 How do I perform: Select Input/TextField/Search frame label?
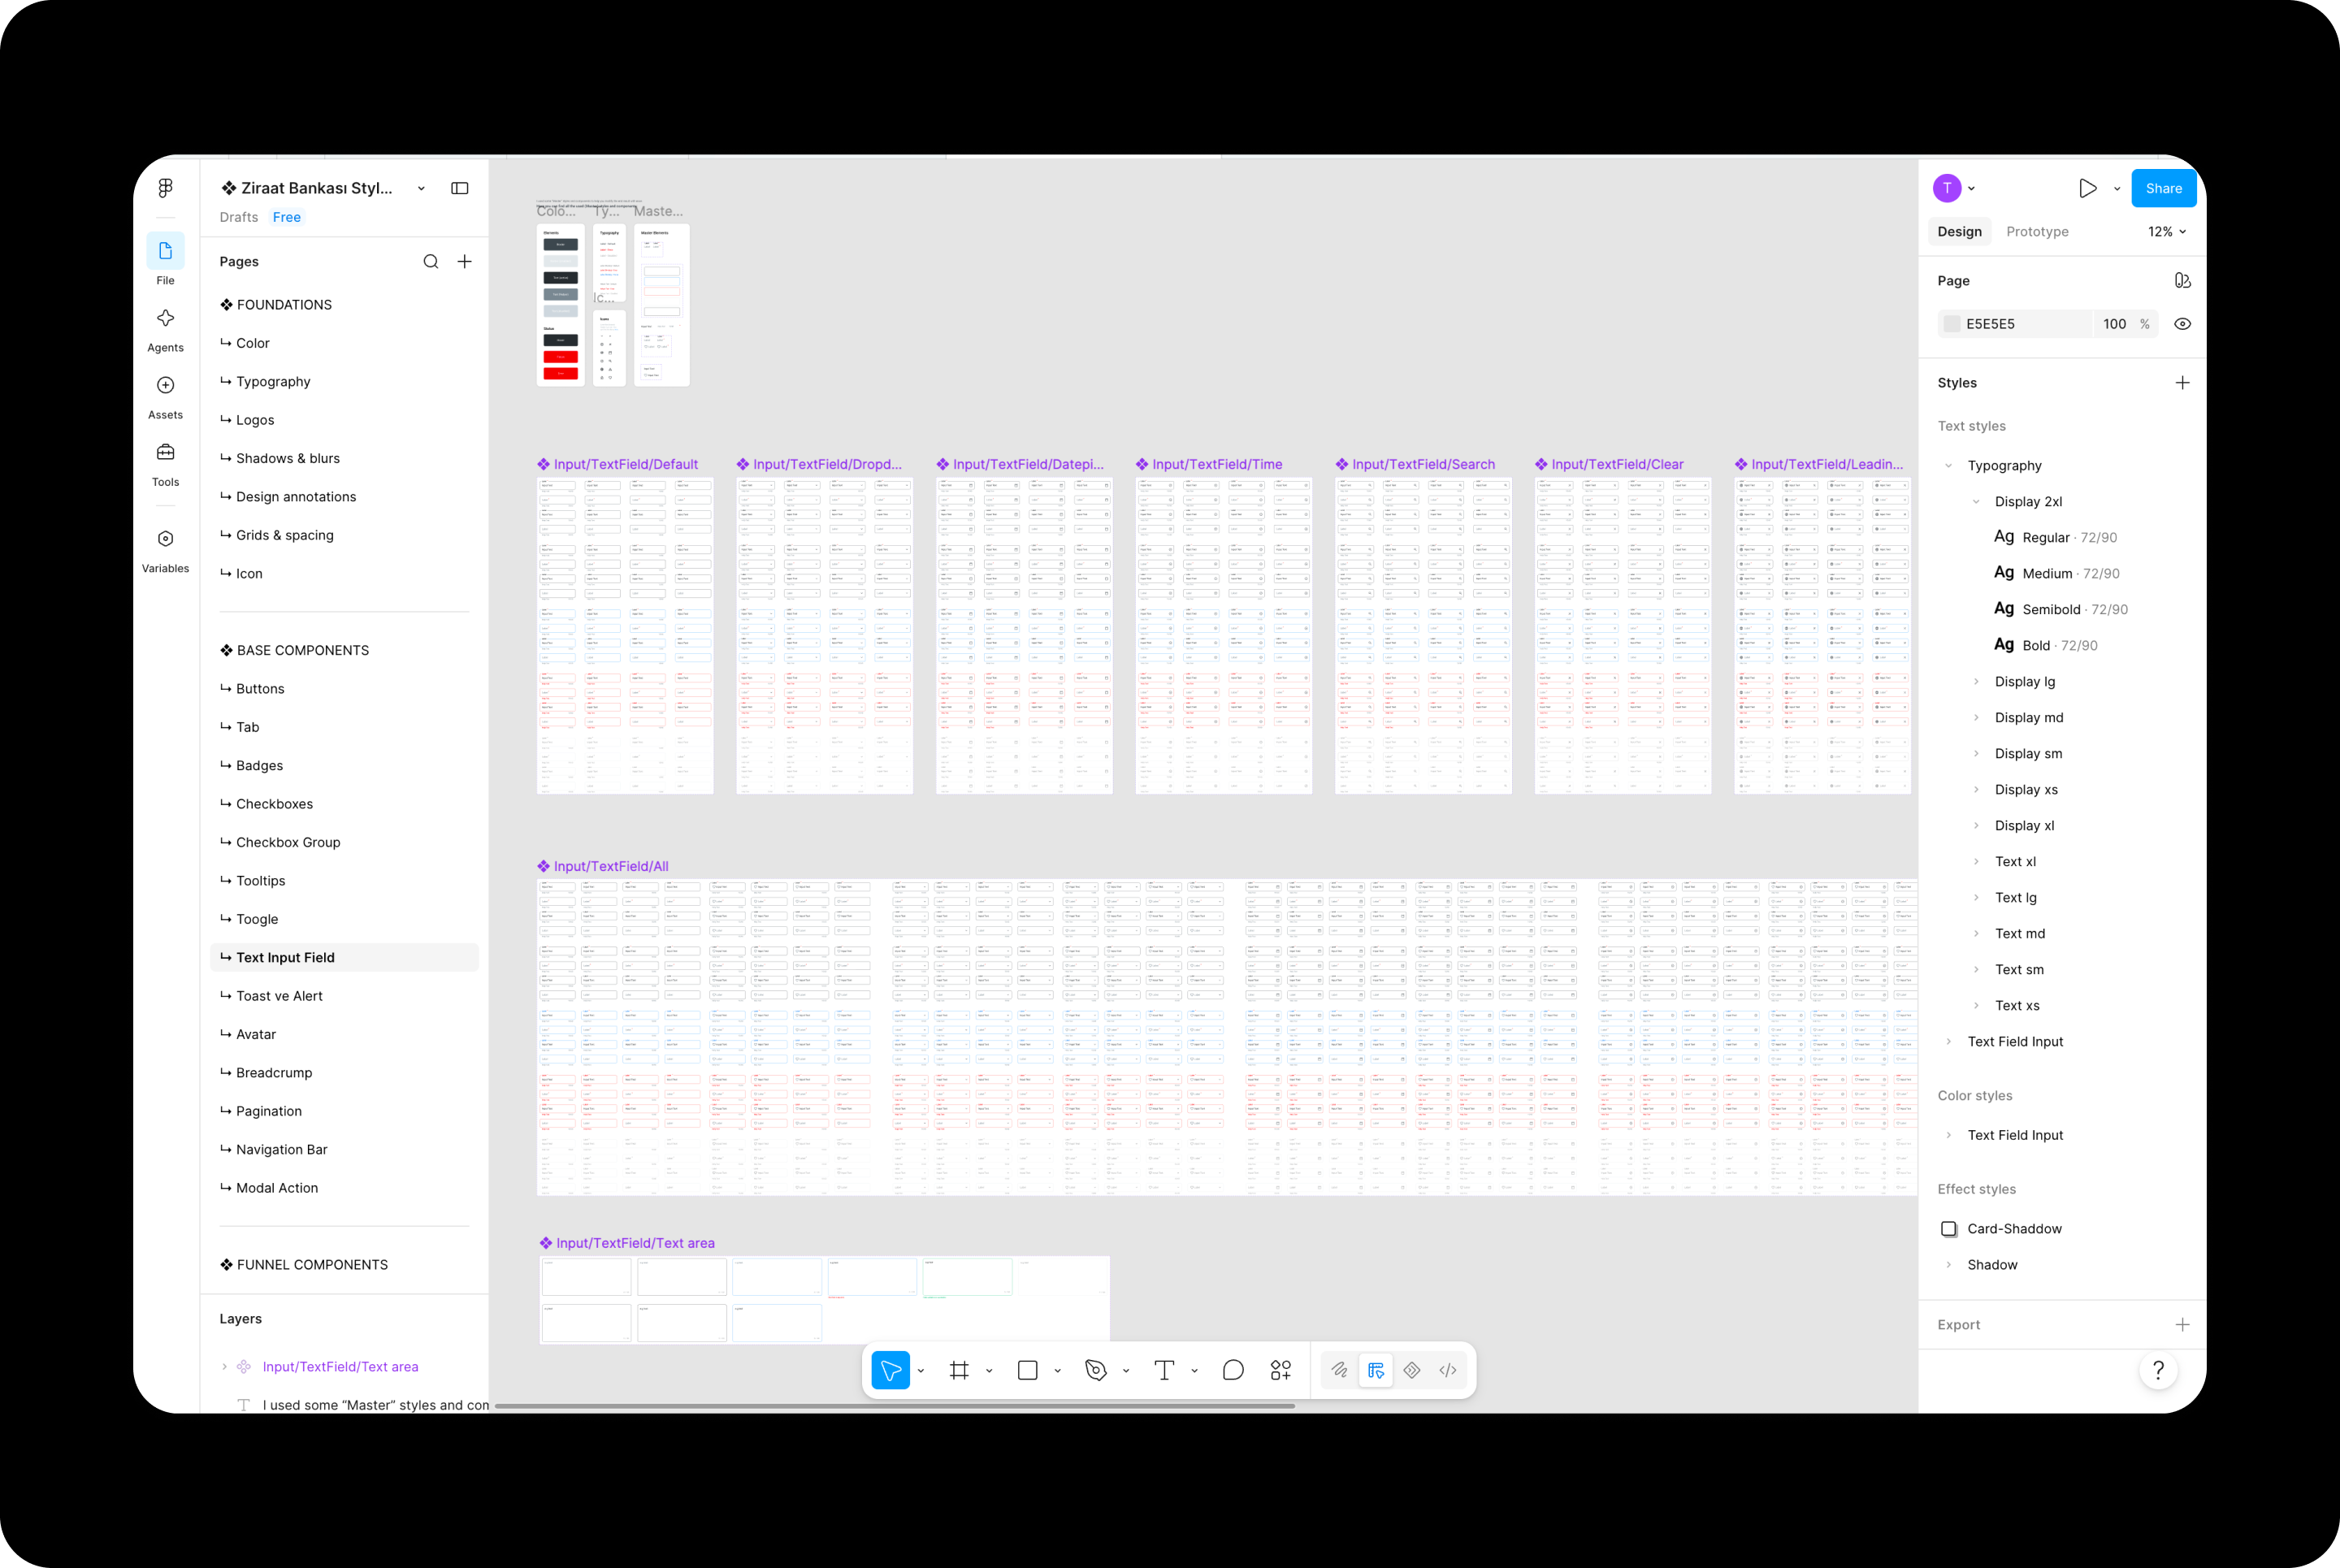tap(1423, 464)
